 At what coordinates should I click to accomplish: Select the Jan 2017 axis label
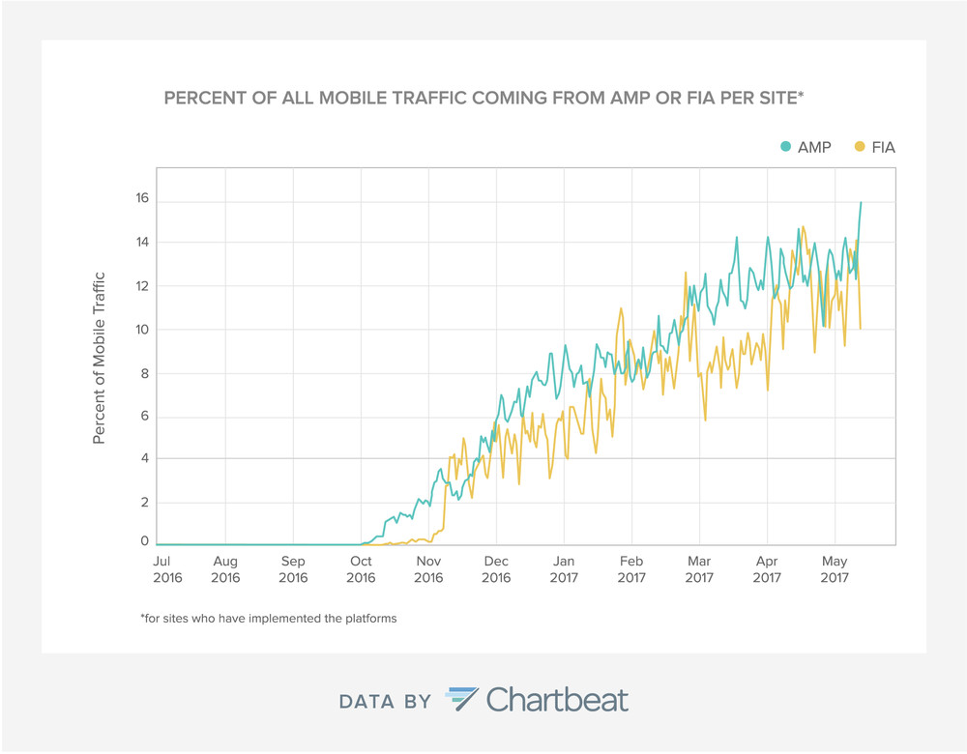[564, 569]
